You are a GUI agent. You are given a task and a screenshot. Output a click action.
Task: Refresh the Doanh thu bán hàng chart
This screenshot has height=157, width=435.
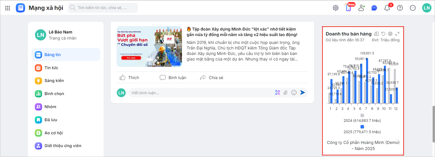click(383, 34)
